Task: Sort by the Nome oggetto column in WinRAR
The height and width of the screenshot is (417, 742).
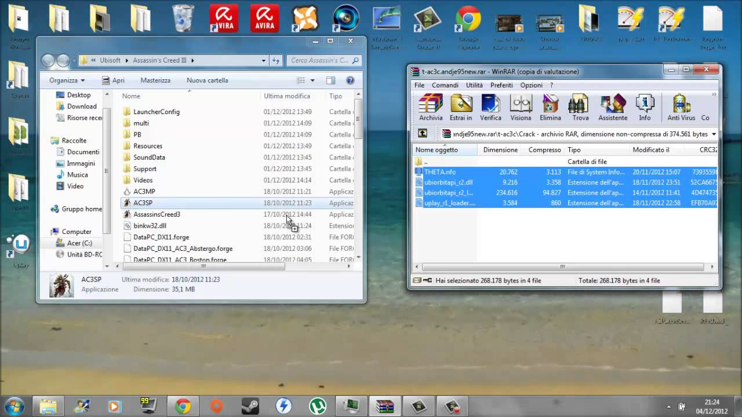Action: click(445, 149)
